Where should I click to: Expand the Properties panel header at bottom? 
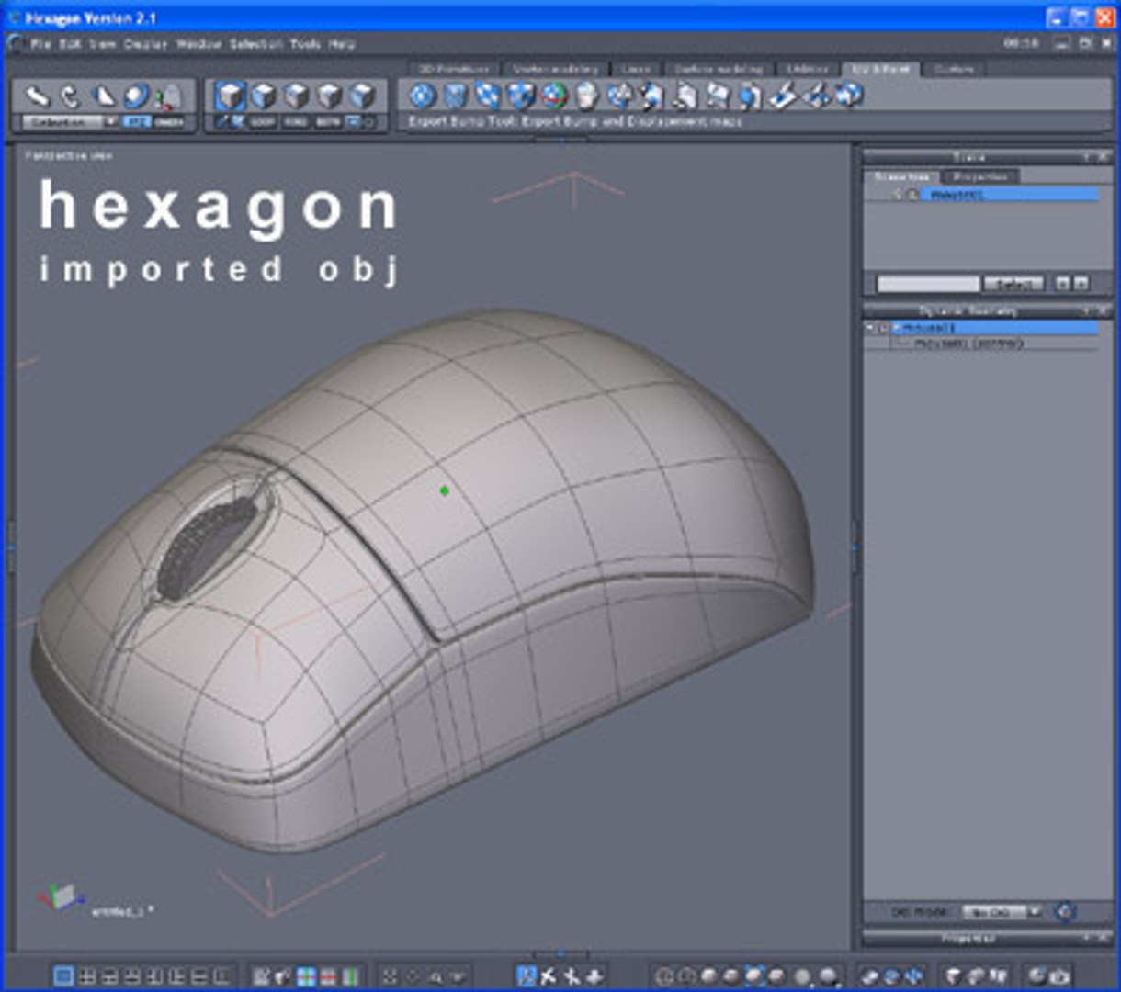(x=988, y=938)
